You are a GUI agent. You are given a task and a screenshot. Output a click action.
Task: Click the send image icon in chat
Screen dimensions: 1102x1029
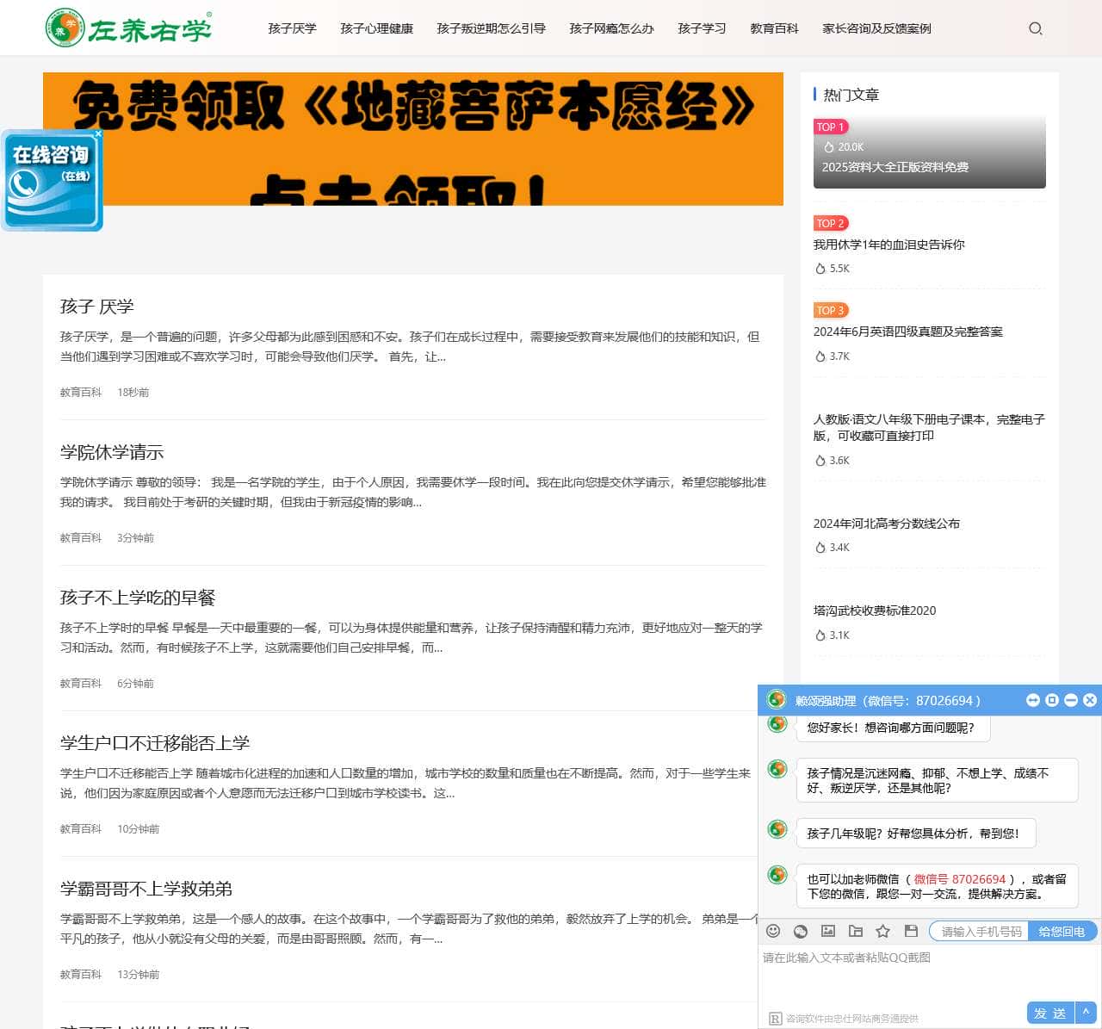click(x=828, y=931)
